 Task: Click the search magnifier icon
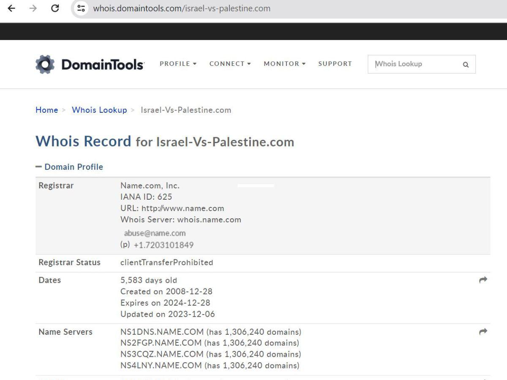pos(466,65)
